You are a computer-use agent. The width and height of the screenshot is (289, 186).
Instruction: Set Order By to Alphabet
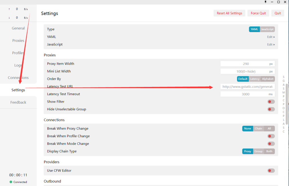pyautogui.click(x=268, y=79)
